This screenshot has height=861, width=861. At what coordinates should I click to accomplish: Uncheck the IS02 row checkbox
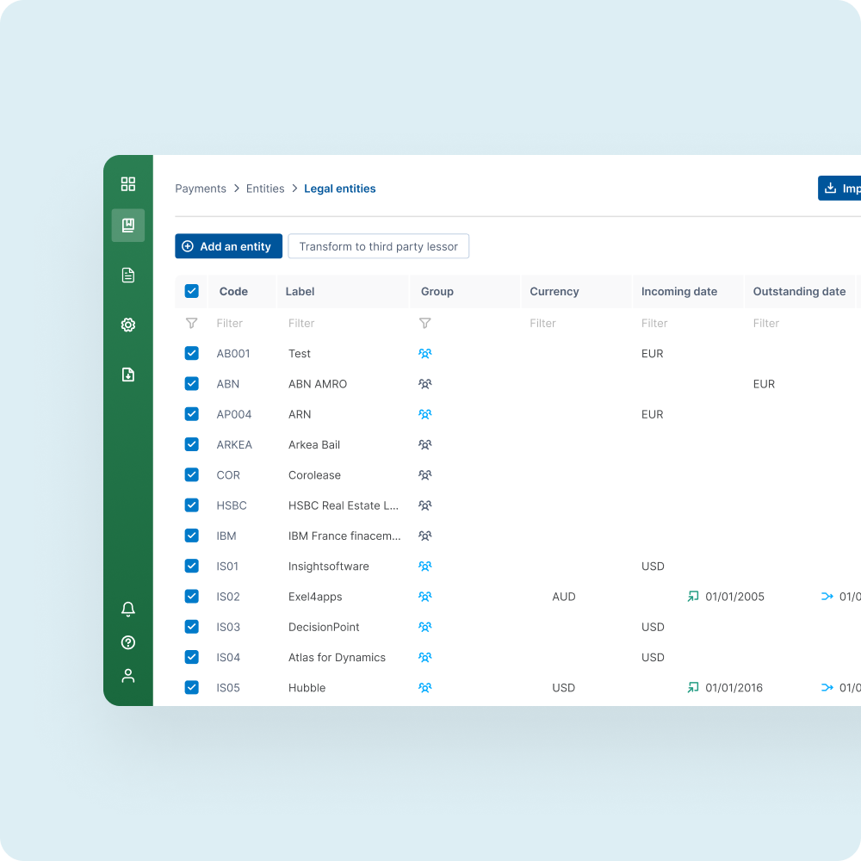(192, 597)
